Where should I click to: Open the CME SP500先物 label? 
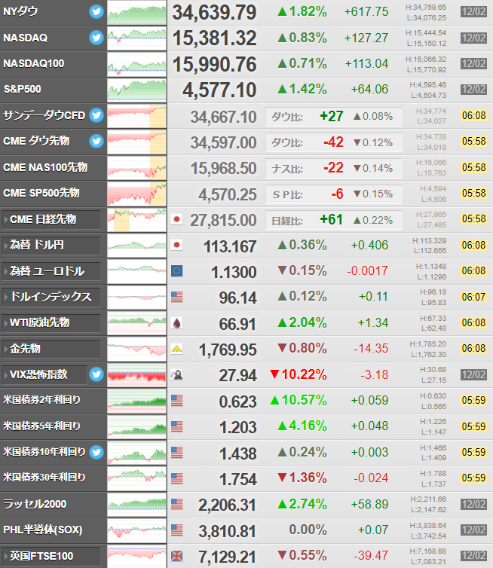click(41, 193)
